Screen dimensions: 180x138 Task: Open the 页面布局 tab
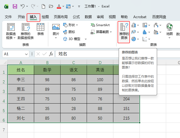pos(61,17)
